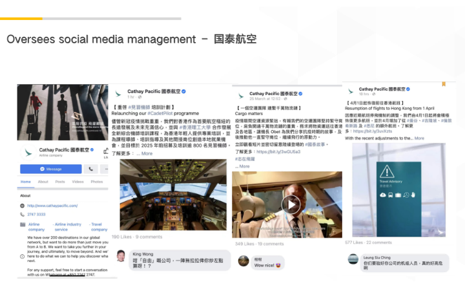Click info icon beside page description
This screenshot has height=291, width=465.
[x=22, y=257]
